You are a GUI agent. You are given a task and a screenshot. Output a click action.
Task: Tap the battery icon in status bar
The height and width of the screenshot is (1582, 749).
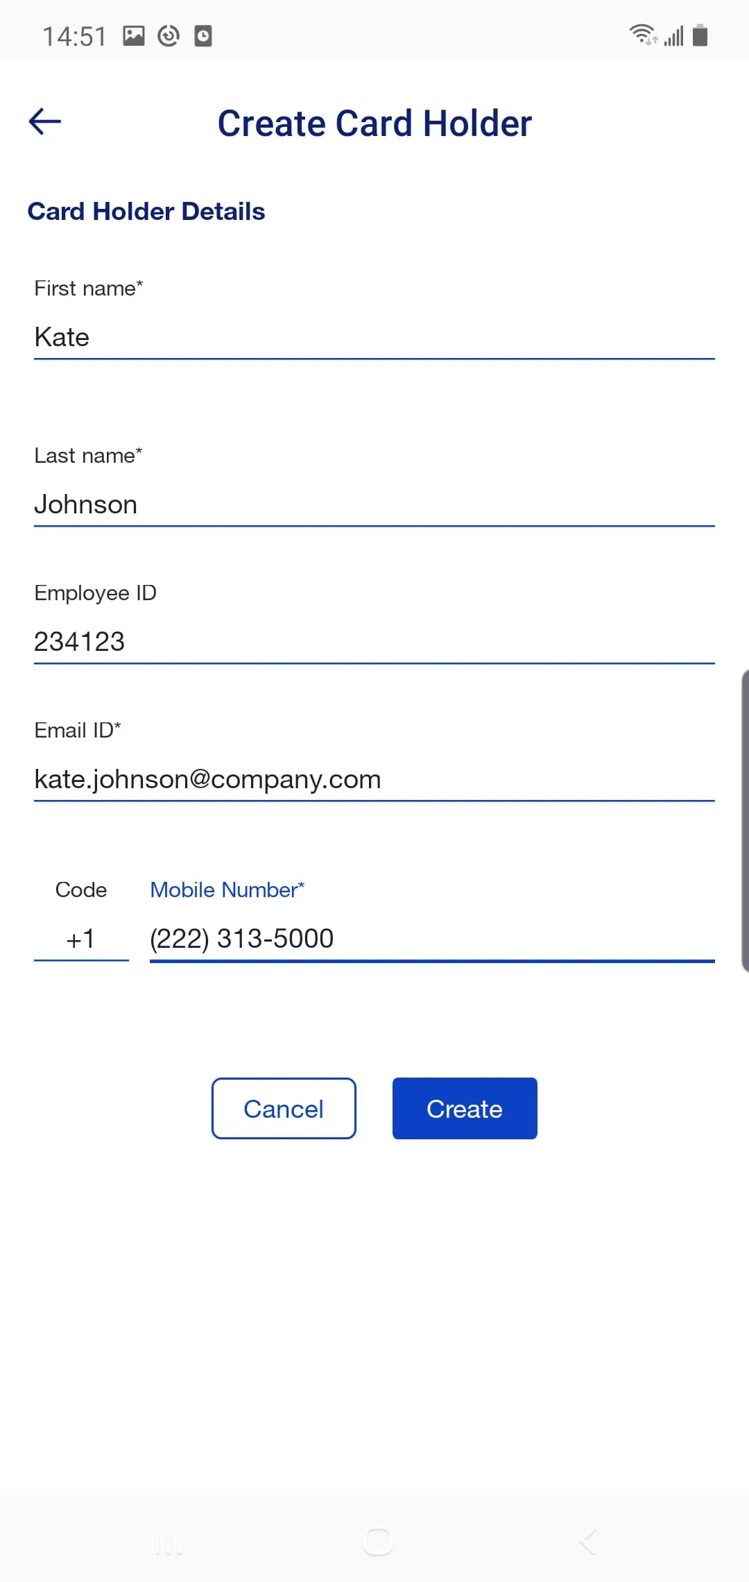(700, 35)
